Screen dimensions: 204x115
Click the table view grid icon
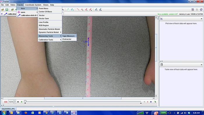click(x=161, y=65)
